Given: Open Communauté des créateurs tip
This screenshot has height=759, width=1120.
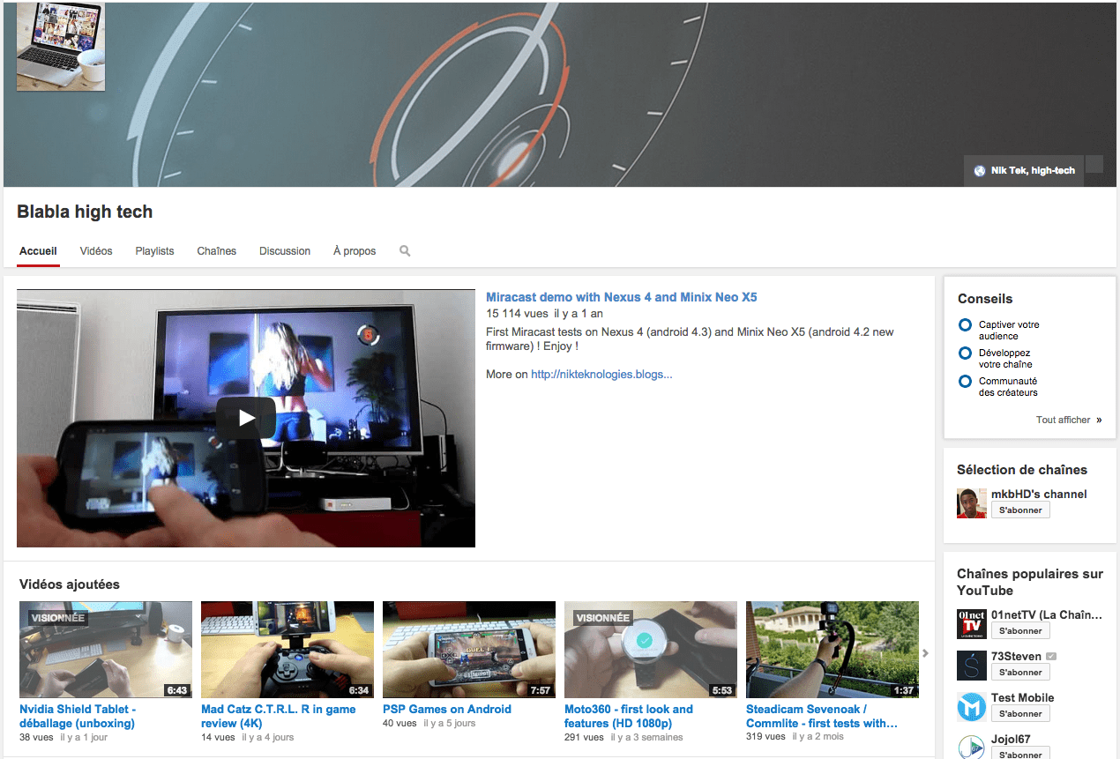Looking at the screenshot, I should click(x=1009, y=387).
